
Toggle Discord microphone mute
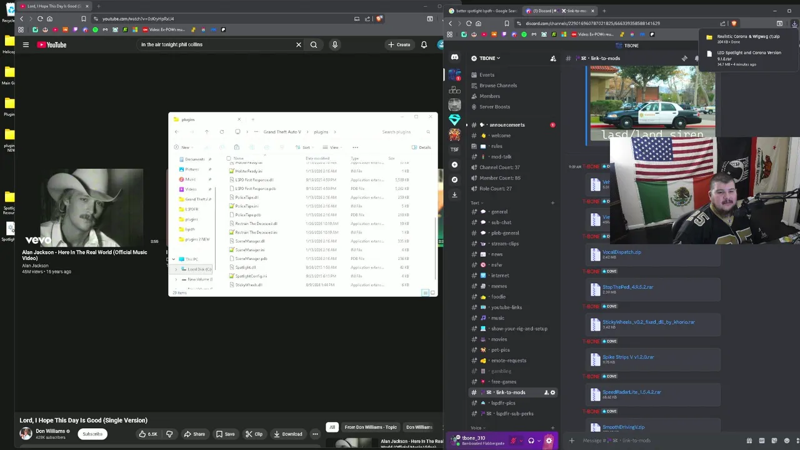click(514, 441)
